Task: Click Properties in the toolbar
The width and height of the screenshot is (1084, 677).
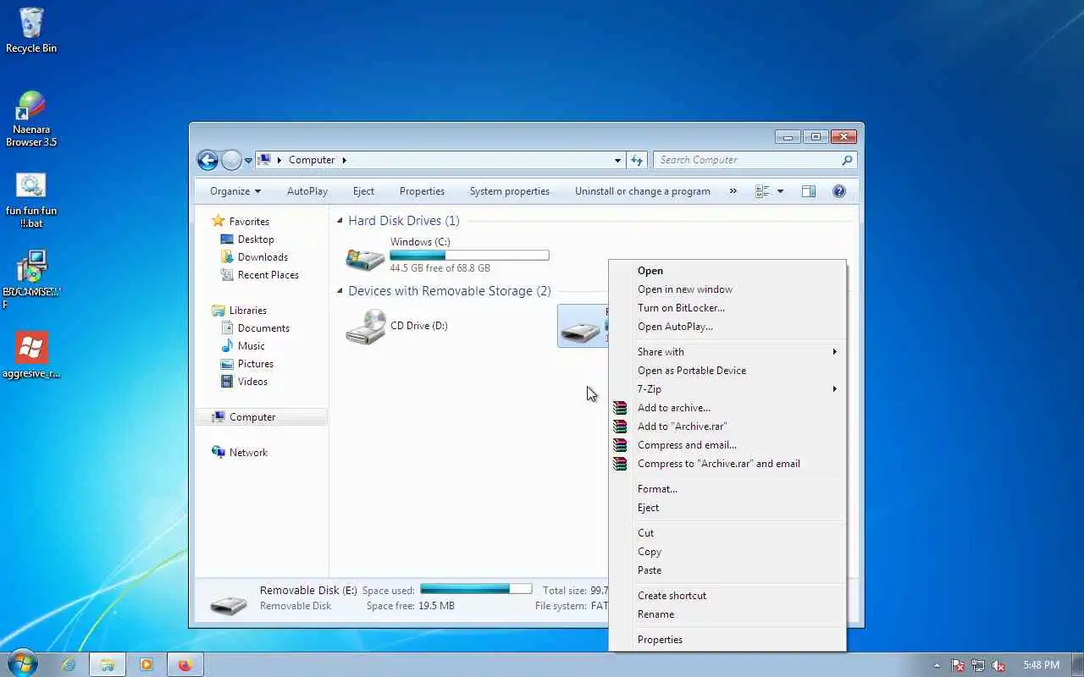Action: tap(422, 191)
